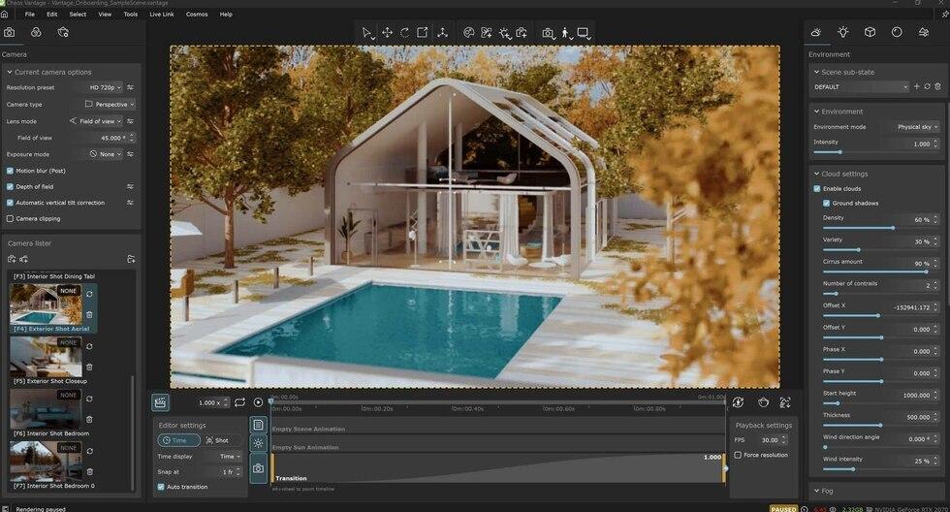The height and width of the screenshot is (512, 950).
Task: Disable Motion blur (Post) checkbox
Action: [x=10, y=171]
